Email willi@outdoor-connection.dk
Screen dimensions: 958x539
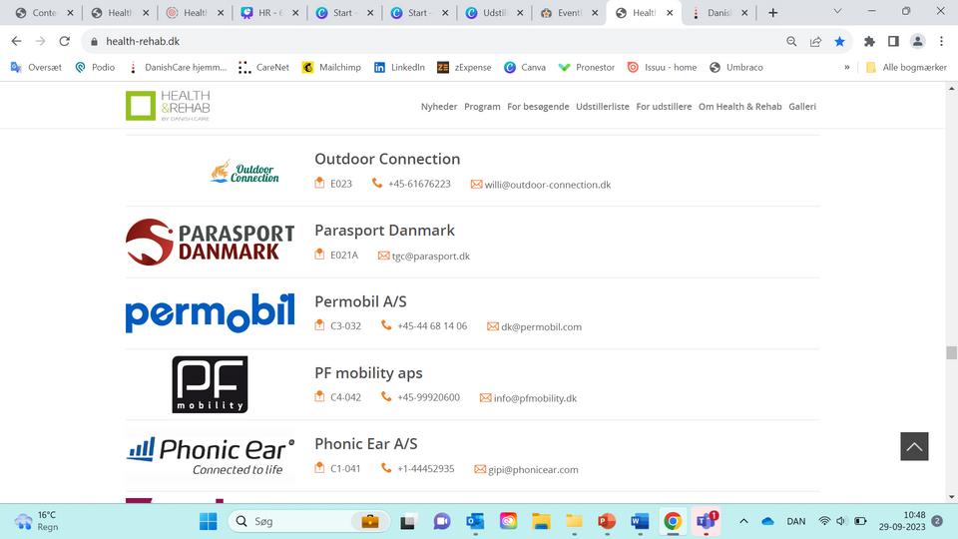pos(548,185)
